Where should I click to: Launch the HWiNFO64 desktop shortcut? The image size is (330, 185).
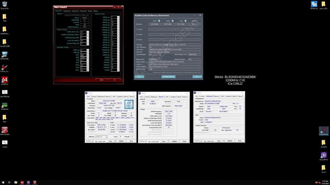pyautogui.click(x=5, y=55)
